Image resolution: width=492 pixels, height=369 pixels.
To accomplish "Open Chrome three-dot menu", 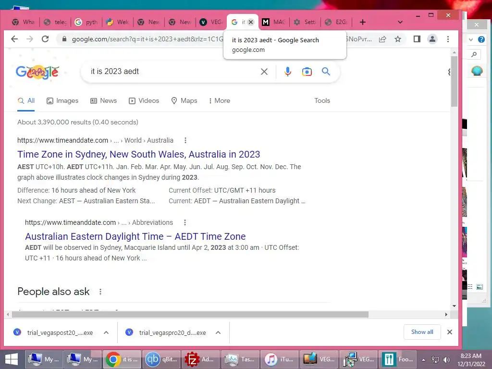I will click(x=448, y=39).
